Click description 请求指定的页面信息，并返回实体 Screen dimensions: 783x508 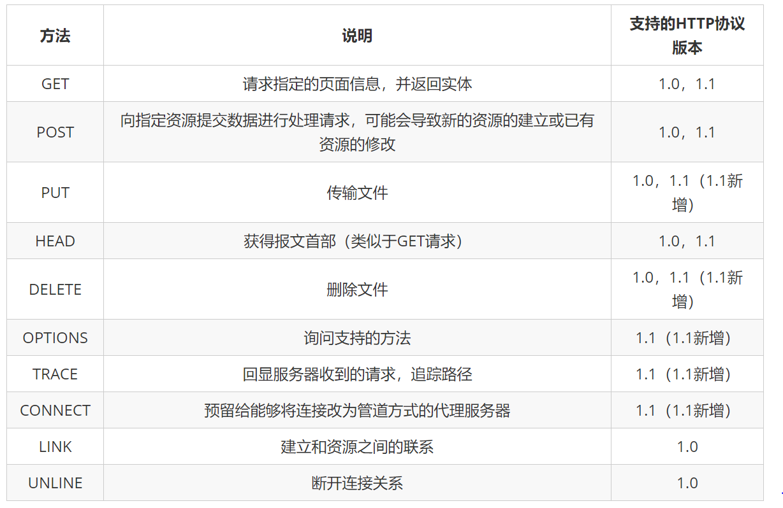357,83
